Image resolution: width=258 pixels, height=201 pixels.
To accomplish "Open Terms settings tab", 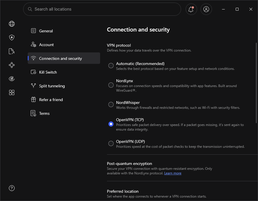I will (x=64, y=113).
